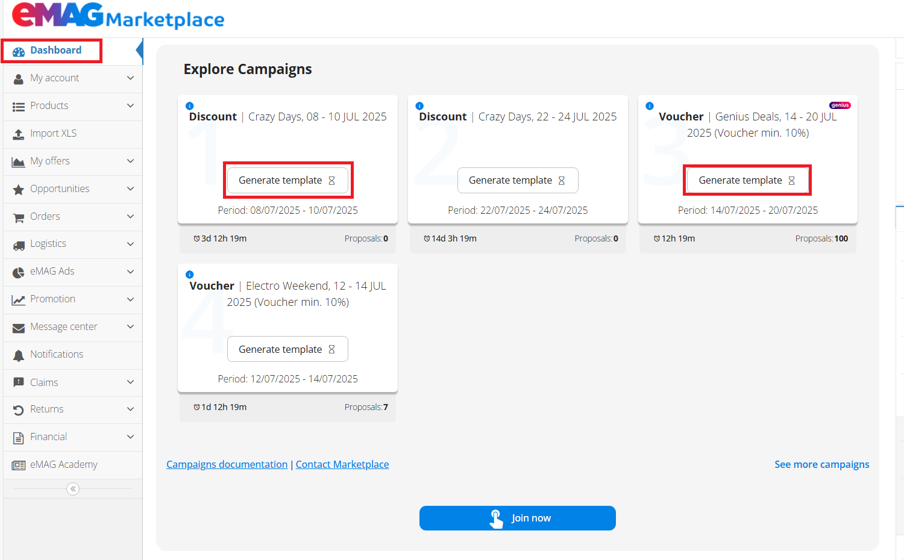Click the Logistics truck icon

pos(19,245)
